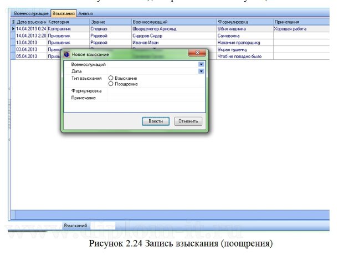Screen dimensions: 354x255
Task: Confirm with the Ввести button
Action: [x=156, y=121]
